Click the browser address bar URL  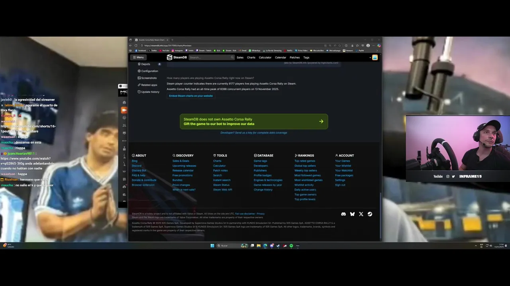point(168,45)
